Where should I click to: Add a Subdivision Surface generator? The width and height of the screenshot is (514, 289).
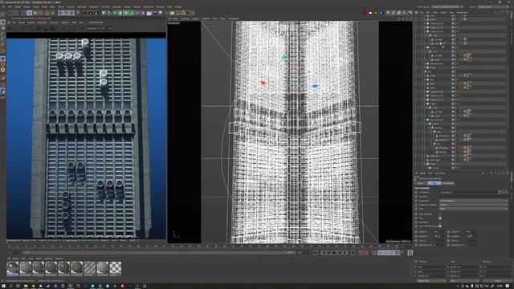click(x=115, y=13)
